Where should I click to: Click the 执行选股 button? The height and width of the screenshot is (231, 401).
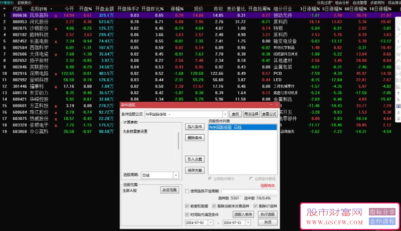pos(268,214)
